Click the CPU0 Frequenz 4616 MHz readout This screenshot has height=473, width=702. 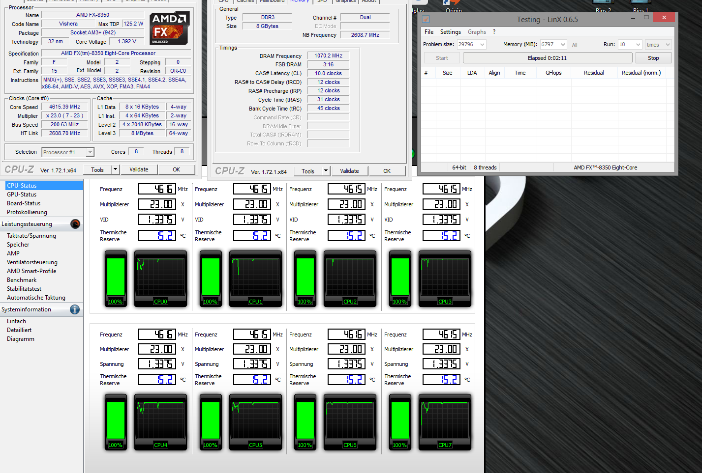tap(157, 189)
